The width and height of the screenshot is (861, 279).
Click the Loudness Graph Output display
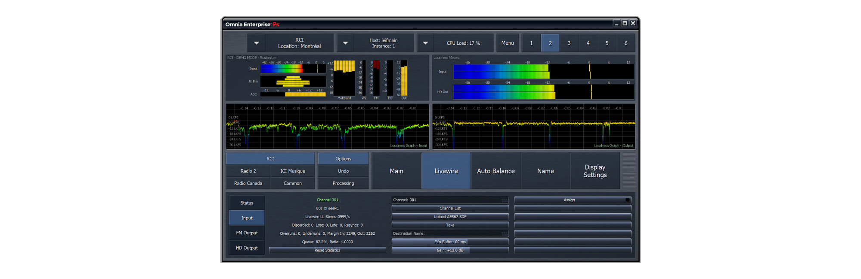click(534, 127)
